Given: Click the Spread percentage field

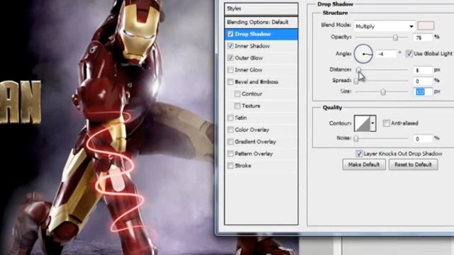Looking at the screenshot, I should (423, 81).
